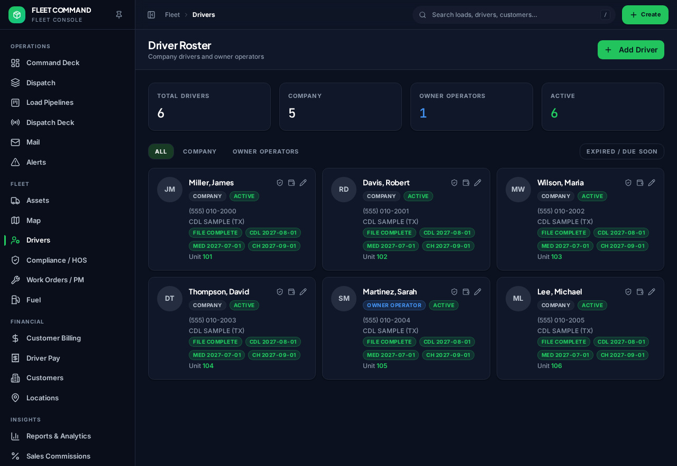
Task: Open Compliance / HOS section
Action: point(68,260)
